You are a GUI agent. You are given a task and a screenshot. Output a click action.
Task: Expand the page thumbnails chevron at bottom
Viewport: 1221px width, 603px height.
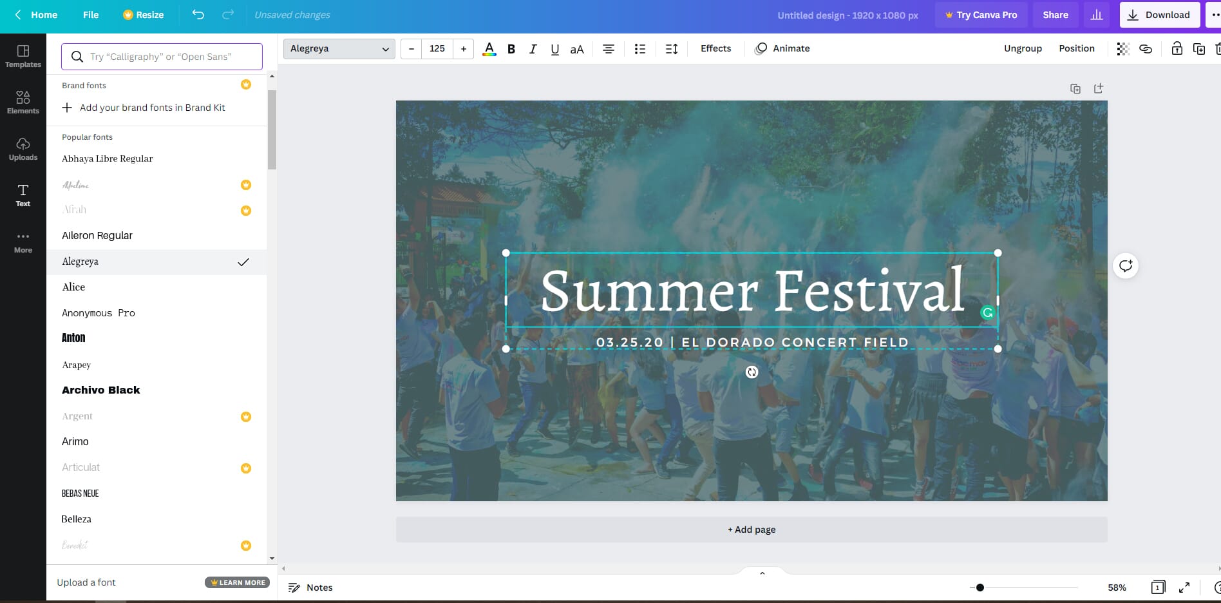762,573
